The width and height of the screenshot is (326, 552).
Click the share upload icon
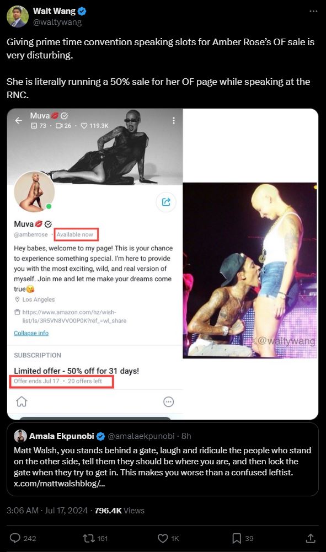[x=310, y=538]
